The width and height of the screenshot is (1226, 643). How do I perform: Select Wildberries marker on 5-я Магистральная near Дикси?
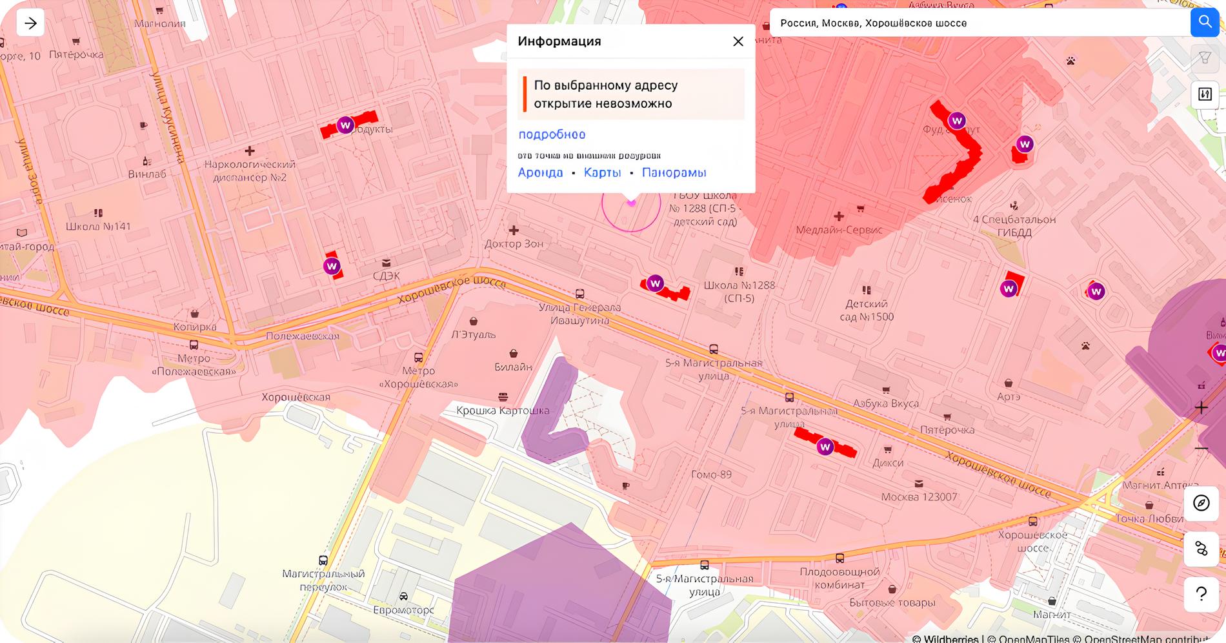(x=825, y=447)
